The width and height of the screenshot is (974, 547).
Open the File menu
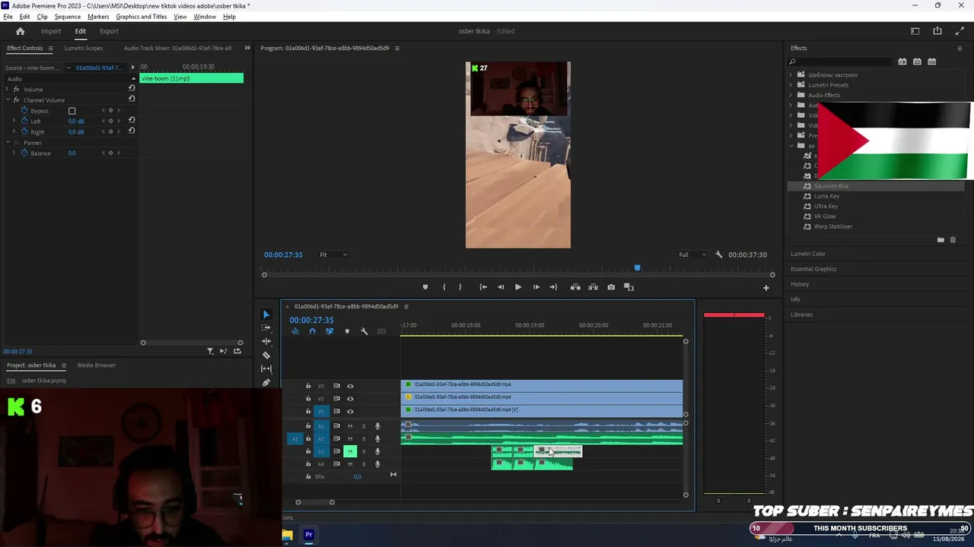8,17
